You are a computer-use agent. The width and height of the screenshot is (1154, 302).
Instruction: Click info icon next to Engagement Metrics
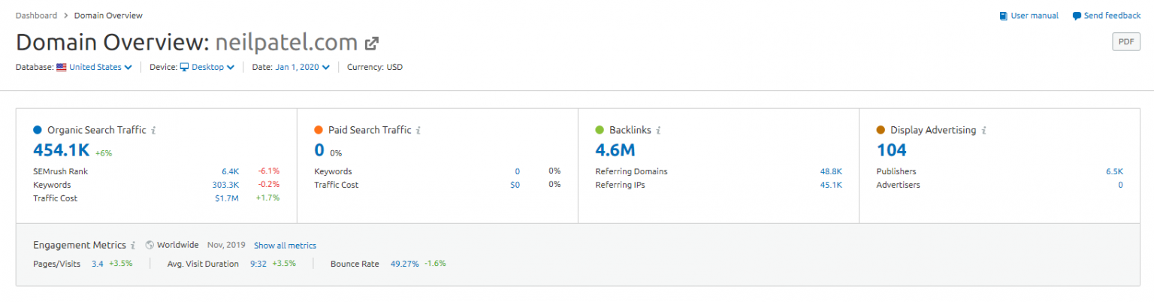click(x=133, y=245)
